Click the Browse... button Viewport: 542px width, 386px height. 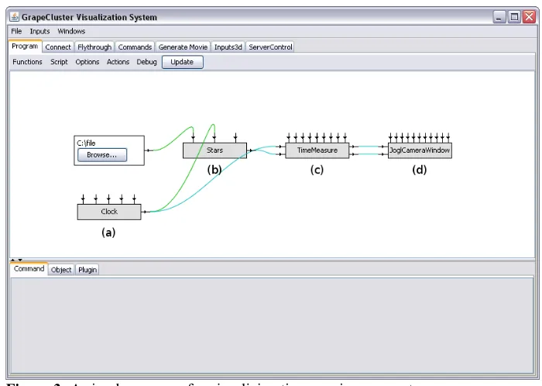coord(102,155)
